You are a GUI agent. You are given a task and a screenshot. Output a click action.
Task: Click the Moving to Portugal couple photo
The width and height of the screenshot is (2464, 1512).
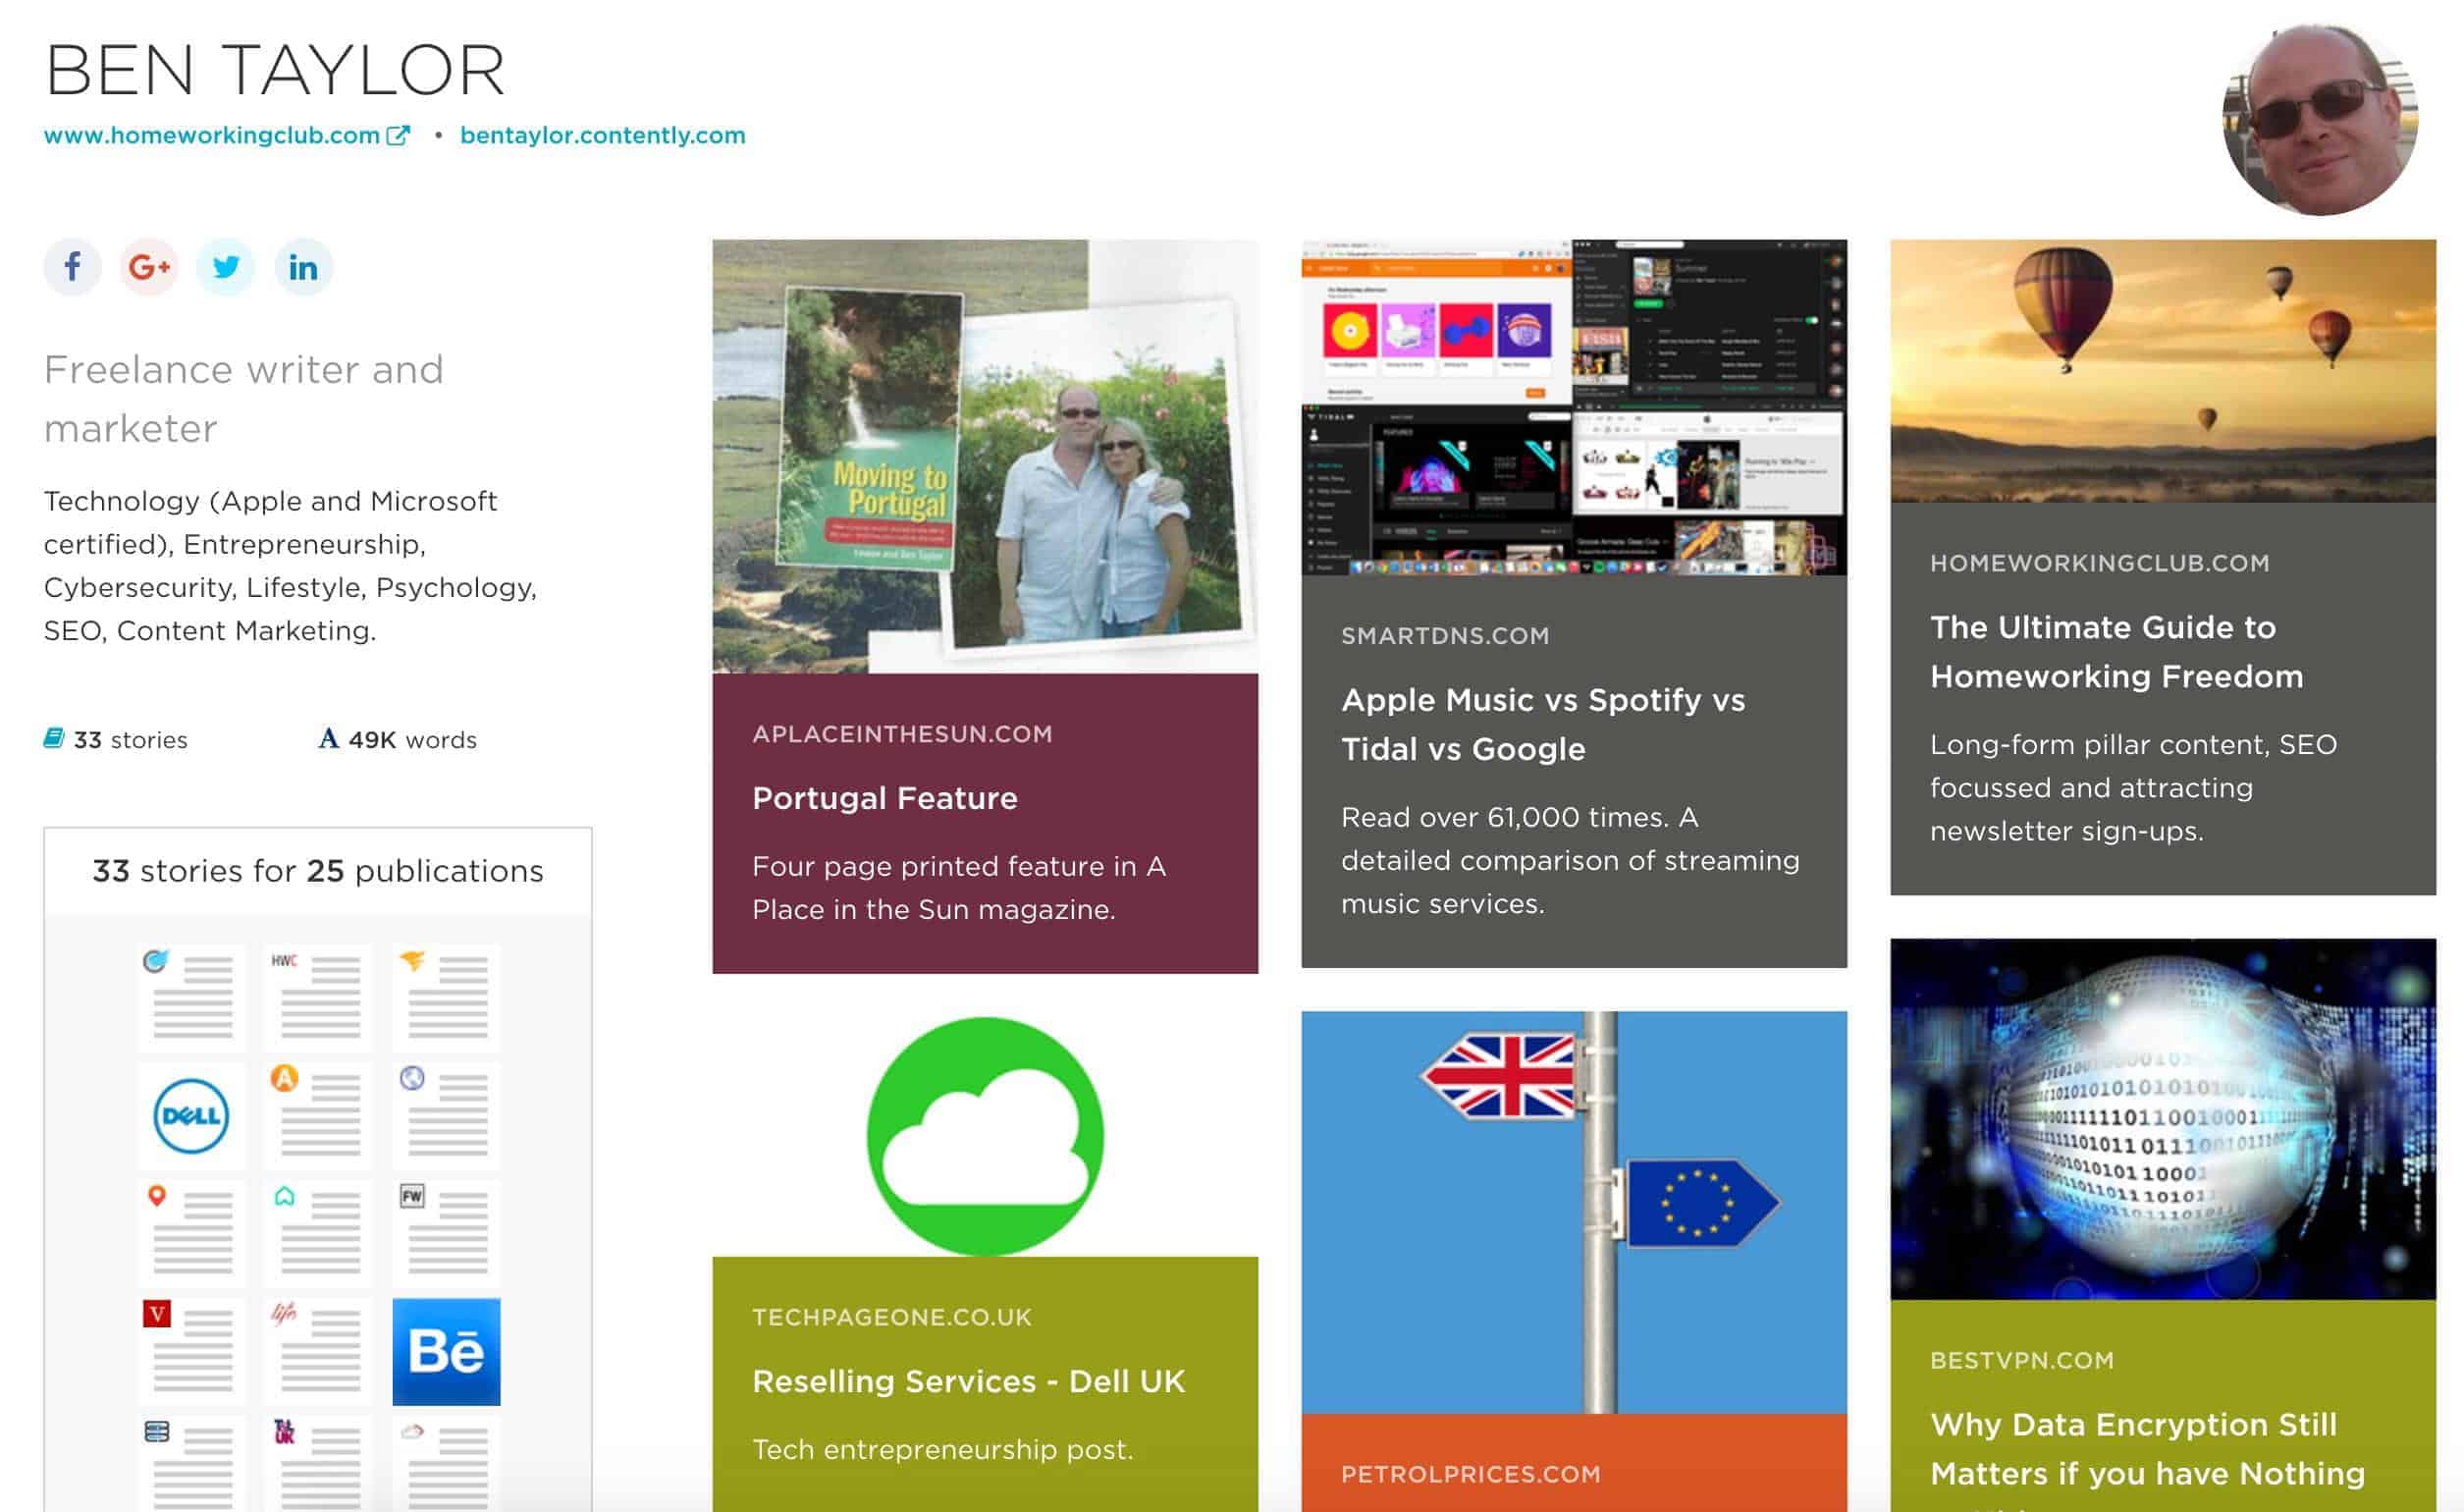coord(985,456)
